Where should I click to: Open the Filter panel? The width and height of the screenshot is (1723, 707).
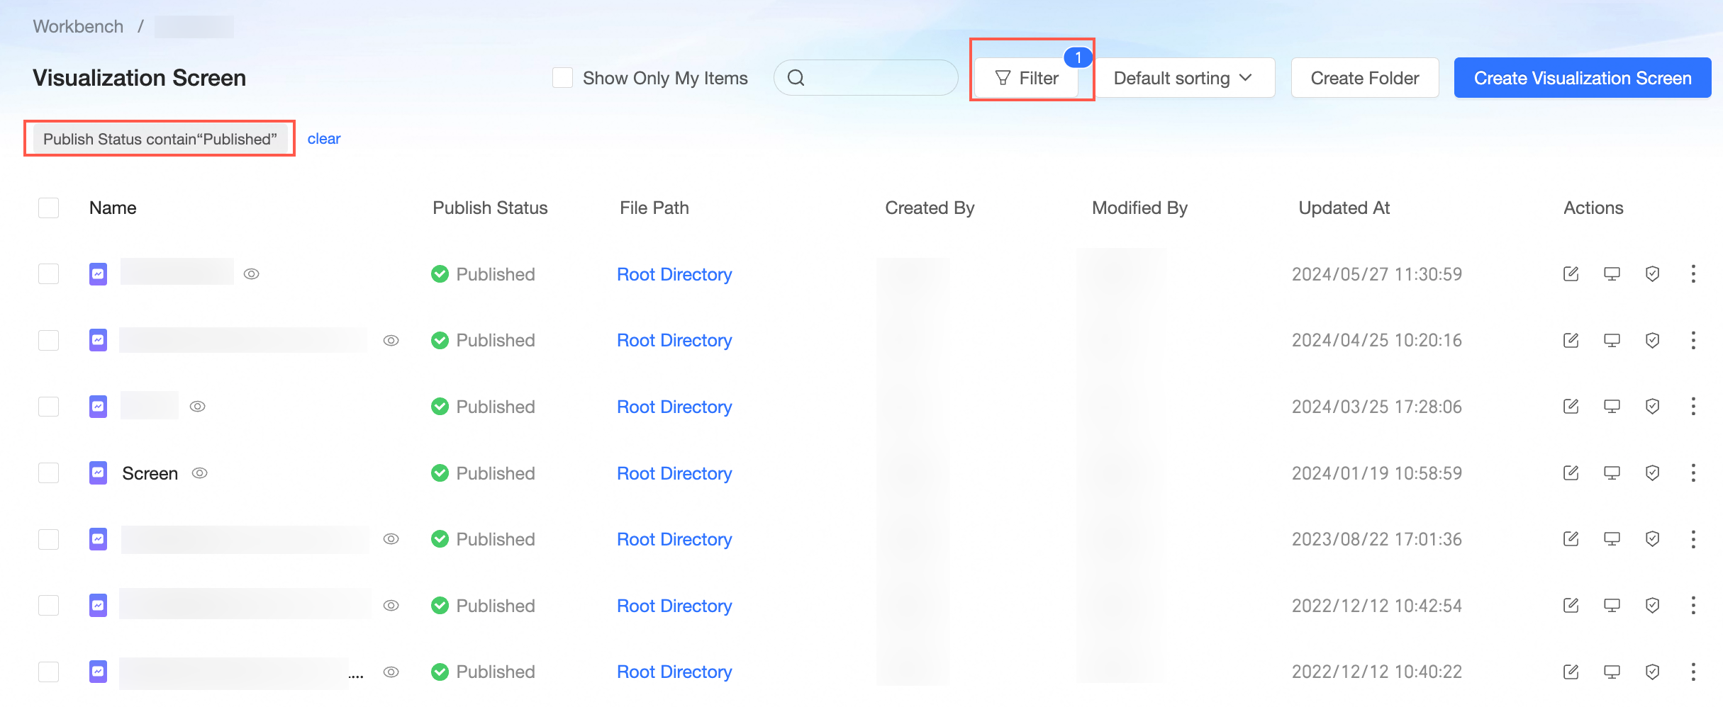1027,78
